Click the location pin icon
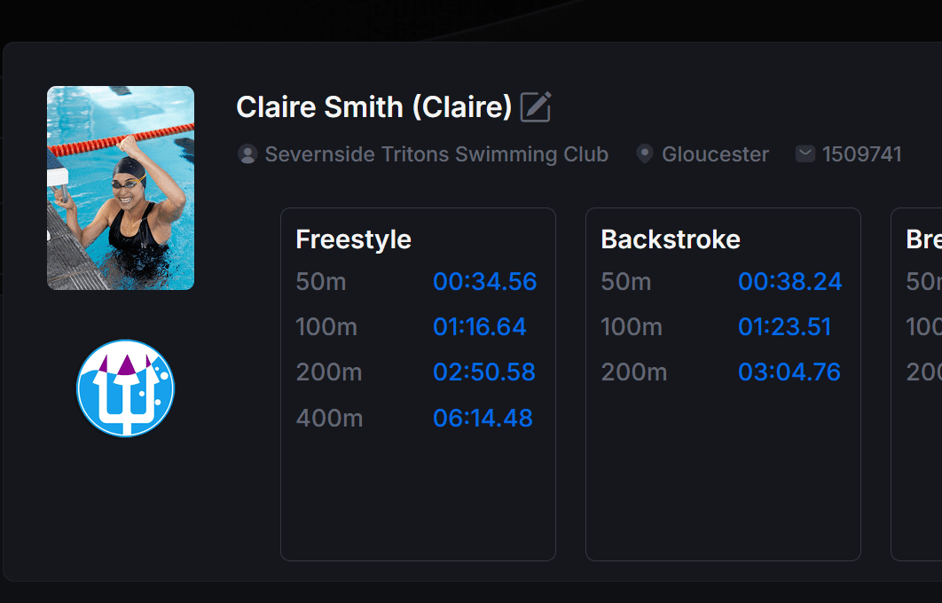The width and height of the screenshot is (942, 603). (645, 154)
